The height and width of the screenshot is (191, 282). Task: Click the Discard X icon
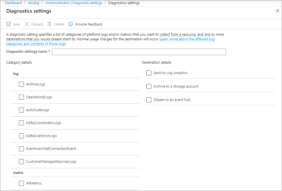(27, 24)
